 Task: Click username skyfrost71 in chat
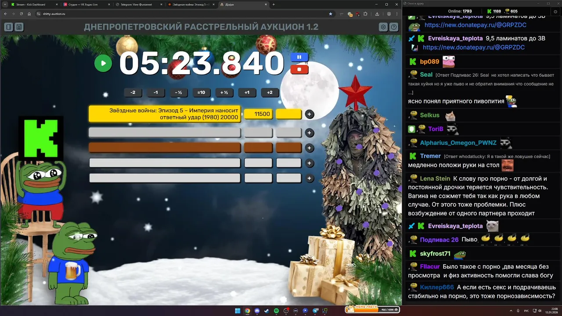(435, 254)
